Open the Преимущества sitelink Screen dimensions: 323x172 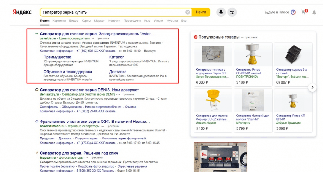(57, 57)
